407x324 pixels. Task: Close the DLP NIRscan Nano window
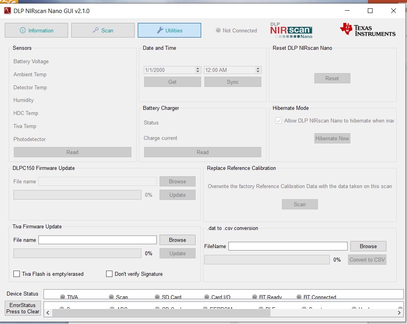(x=394, y=11)
